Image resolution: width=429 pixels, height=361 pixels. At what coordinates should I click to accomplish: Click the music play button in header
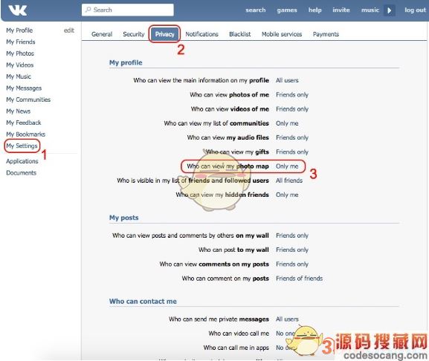tap(390, 10)
